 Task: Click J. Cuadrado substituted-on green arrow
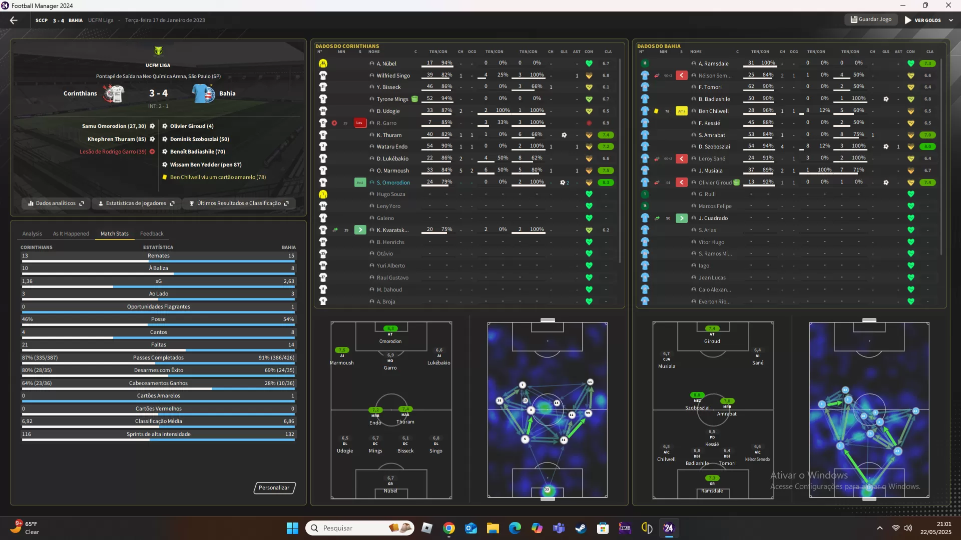tap(681, 218)
